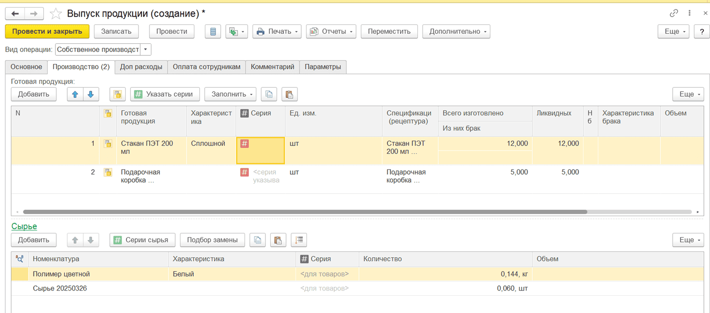
Task: Click the Сырье green link
Action: [24, 226]
